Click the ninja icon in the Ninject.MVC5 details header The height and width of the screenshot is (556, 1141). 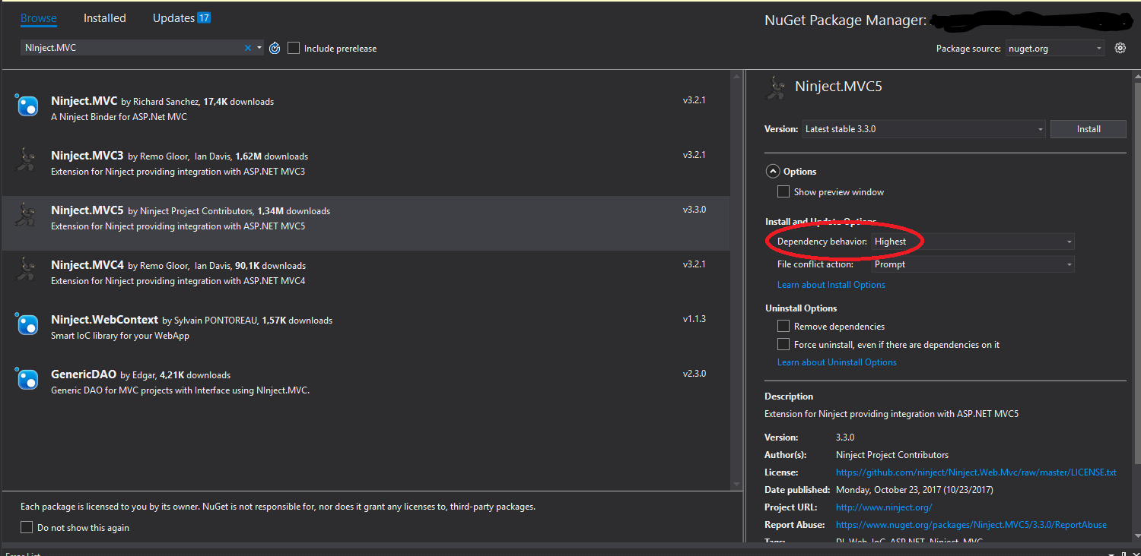776,88
